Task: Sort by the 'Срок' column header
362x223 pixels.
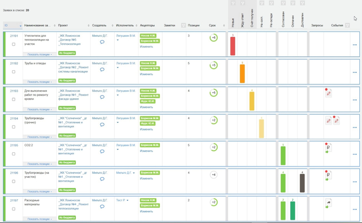Action: click(212, 25)
